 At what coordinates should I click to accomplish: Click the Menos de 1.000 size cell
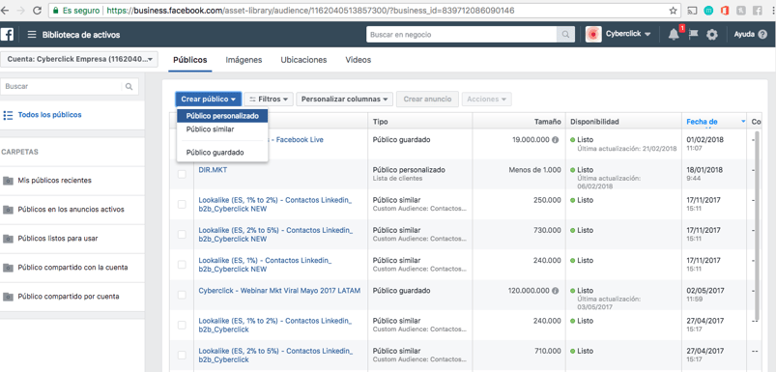[x=535, y=170]
